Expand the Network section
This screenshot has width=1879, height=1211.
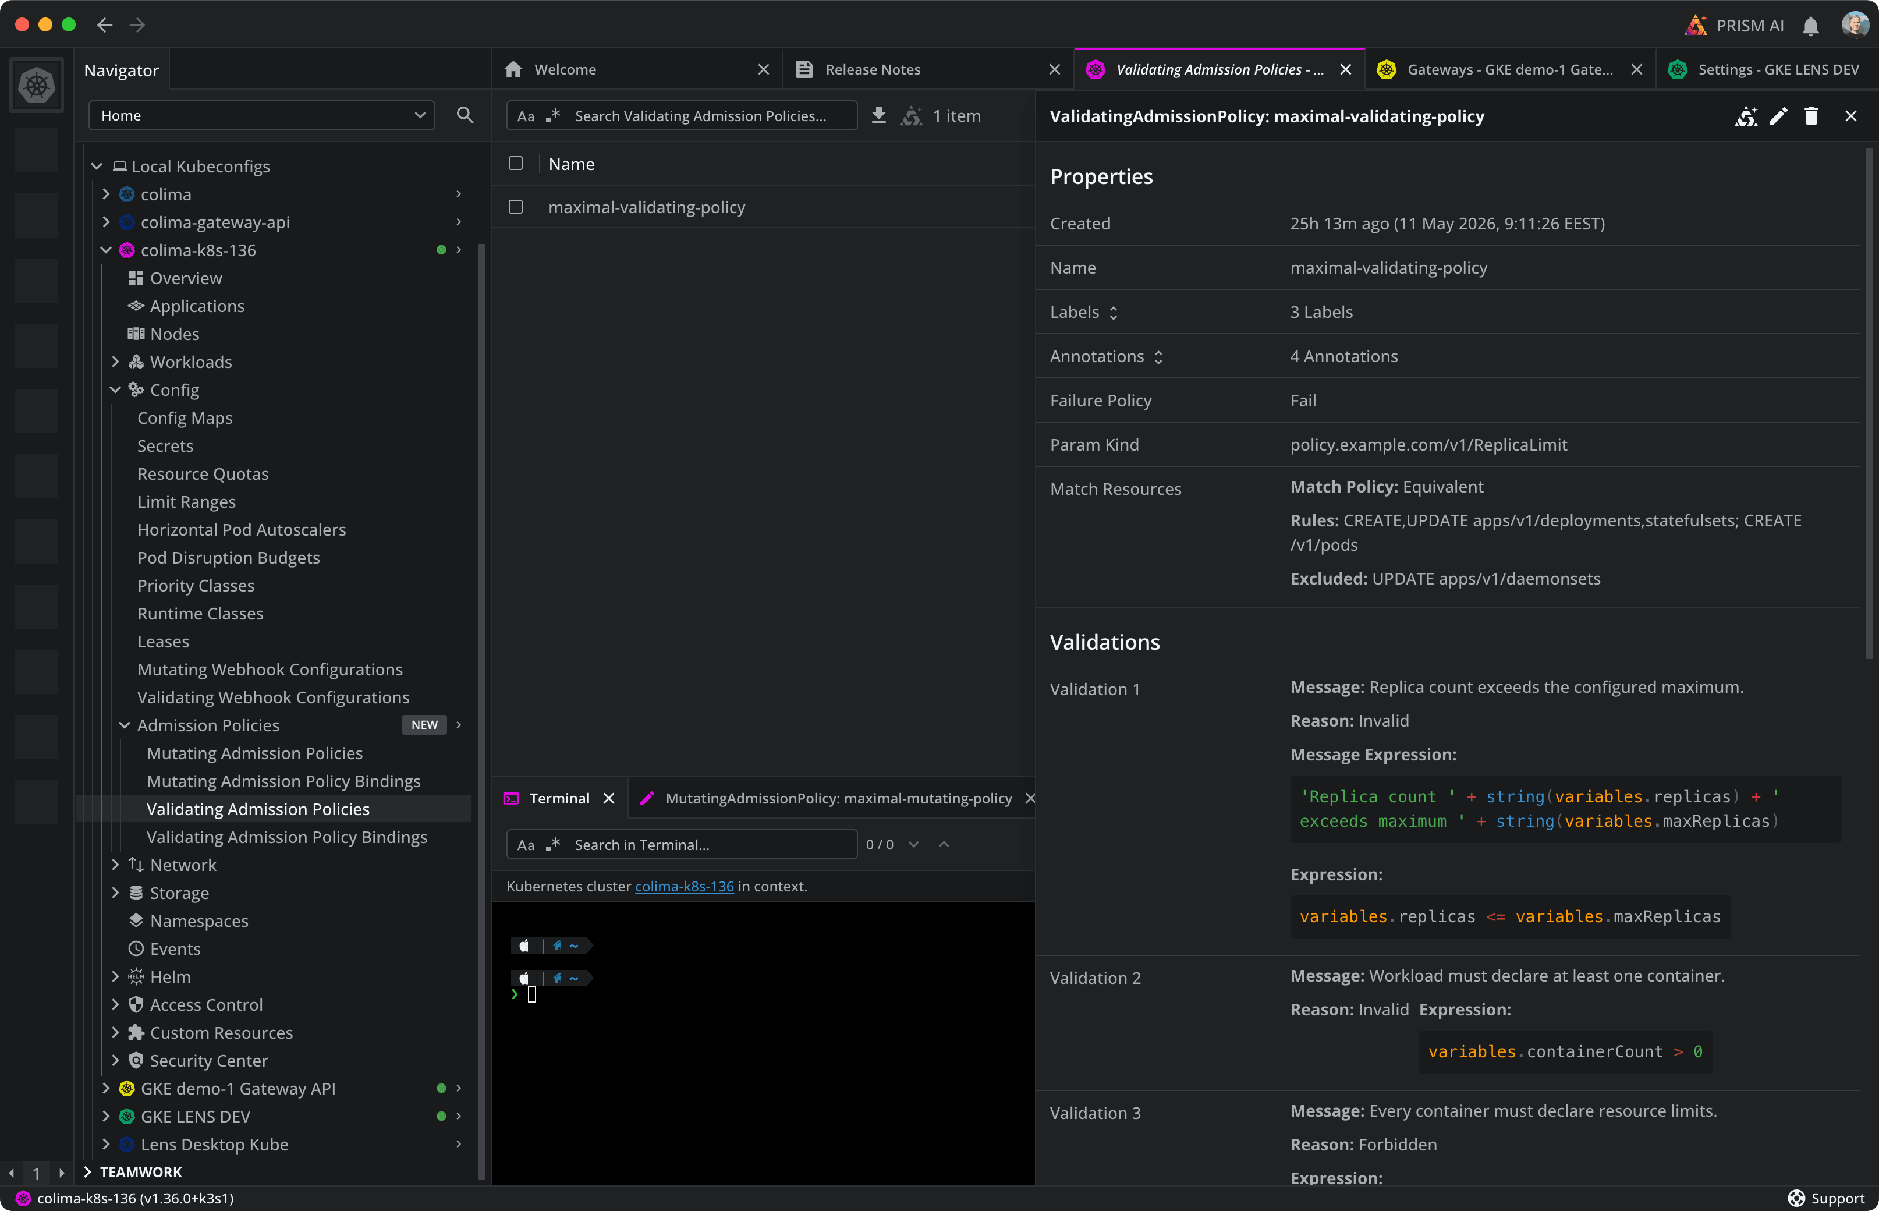pyautogui.click(x=116, y=865)
